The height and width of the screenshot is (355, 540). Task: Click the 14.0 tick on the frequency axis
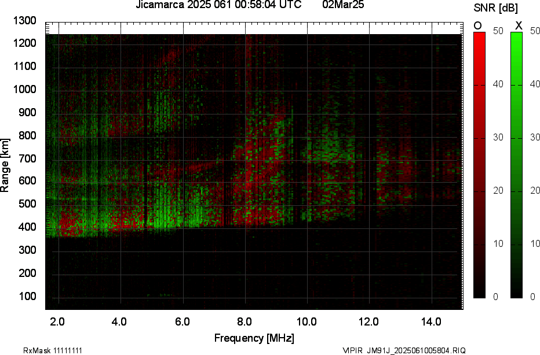(x=431, y=321)
